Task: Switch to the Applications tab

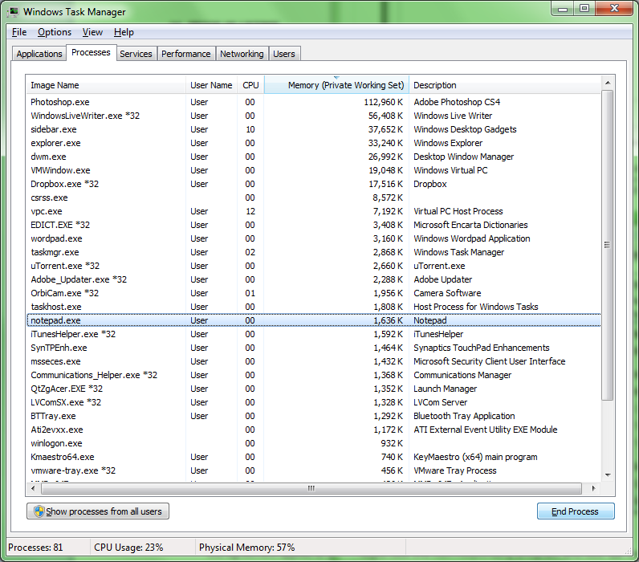Action: tap(39, 54)
